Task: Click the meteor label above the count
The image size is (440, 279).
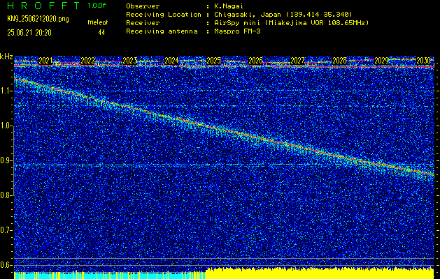Action: coord(98,22)
